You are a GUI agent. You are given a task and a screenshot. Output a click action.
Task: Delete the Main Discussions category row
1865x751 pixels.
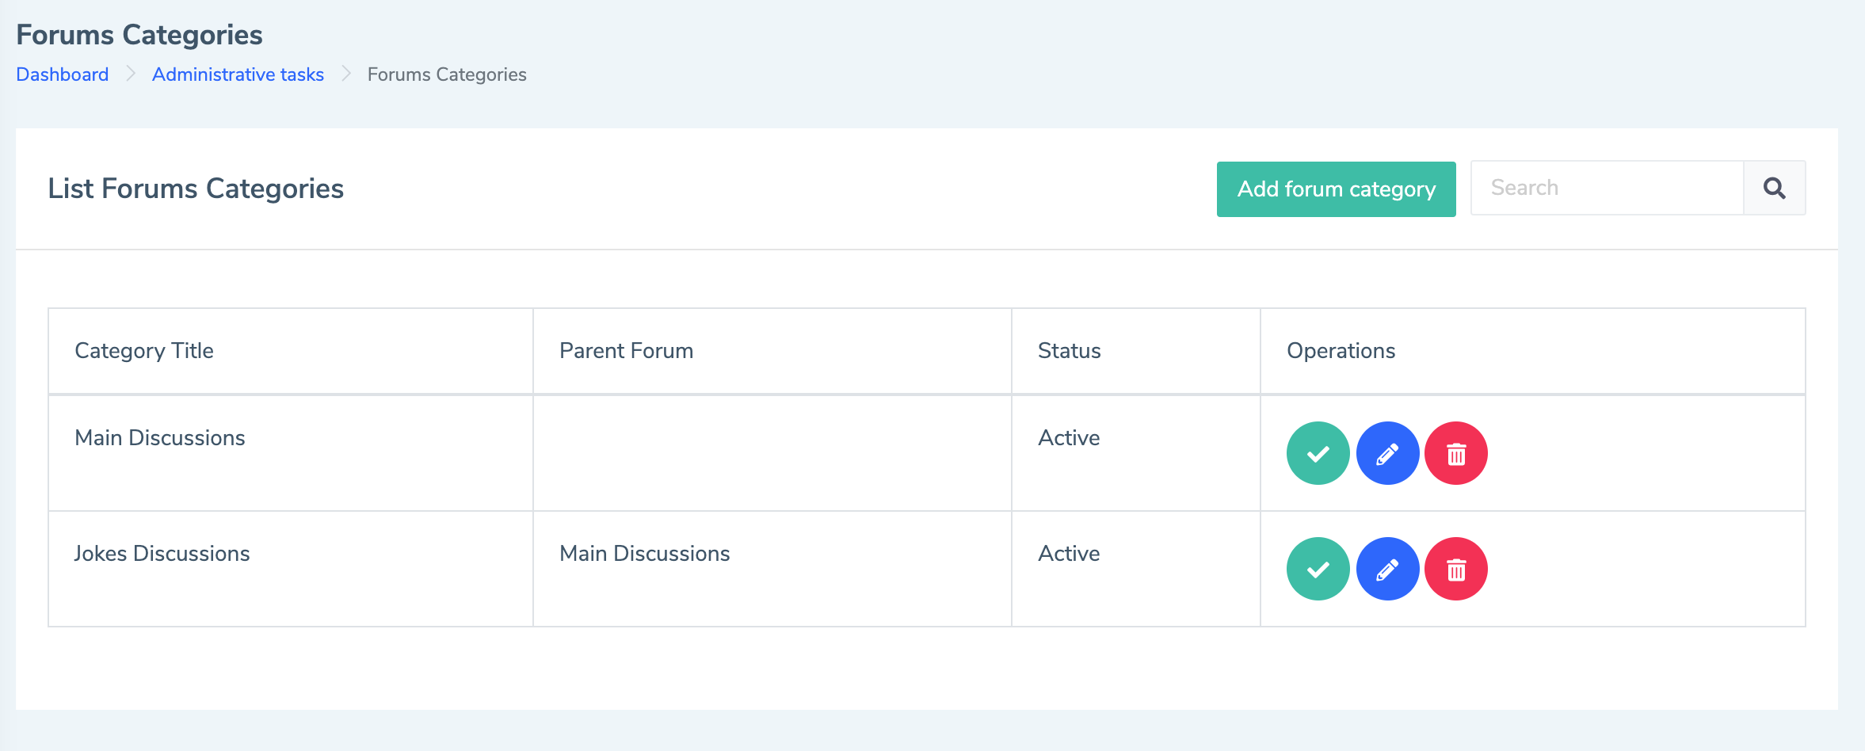[1456, 453]
